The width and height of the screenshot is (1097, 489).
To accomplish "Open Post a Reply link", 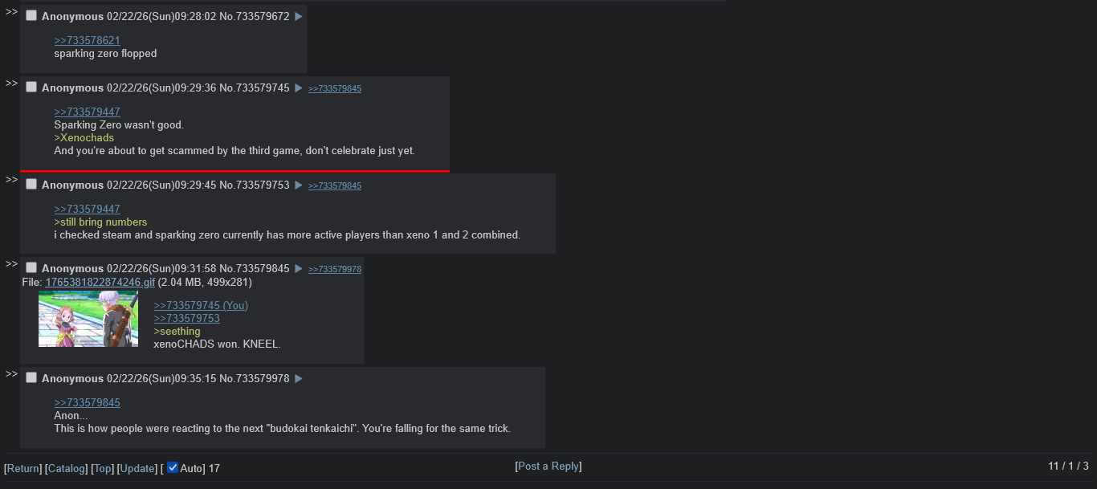I will point(548,466).
